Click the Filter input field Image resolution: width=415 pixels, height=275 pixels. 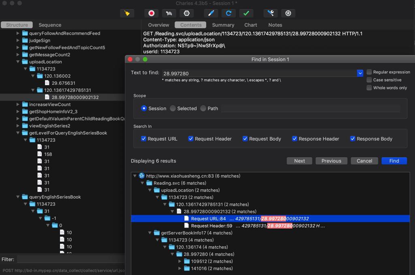[71, 259]
